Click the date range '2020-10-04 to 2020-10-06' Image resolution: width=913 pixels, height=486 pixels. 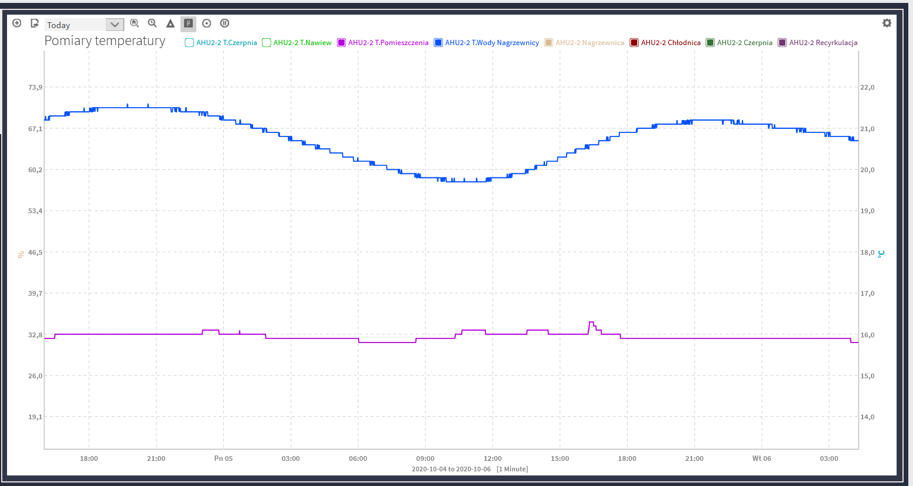pyautogui.click(x=451, y=469)
